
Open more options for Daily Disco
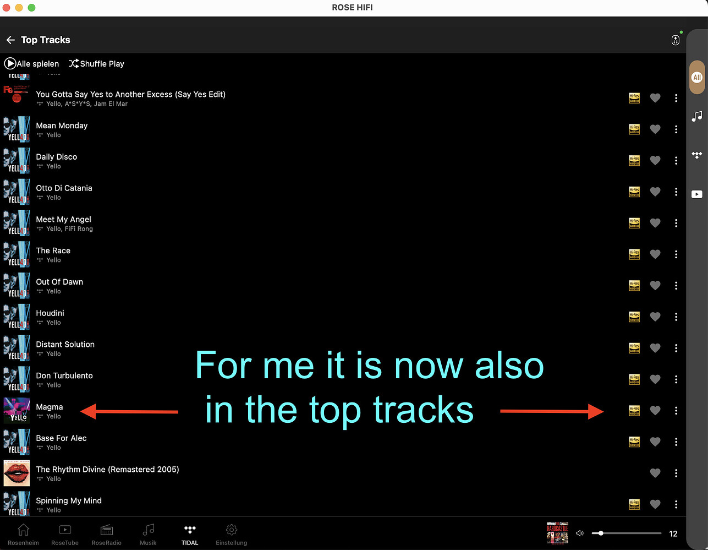(x=676, y=161)
